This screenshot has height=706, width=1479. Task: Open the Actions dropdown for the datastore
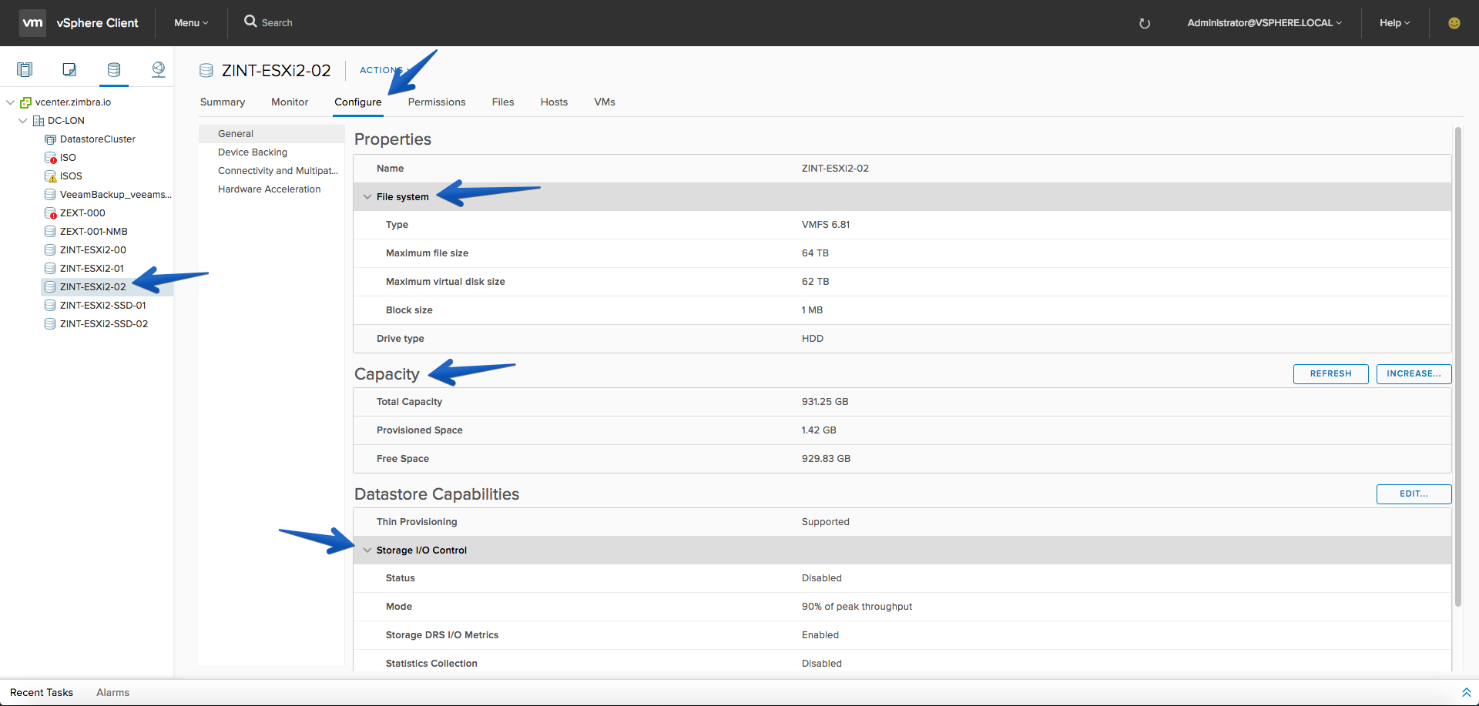(383, 70)
